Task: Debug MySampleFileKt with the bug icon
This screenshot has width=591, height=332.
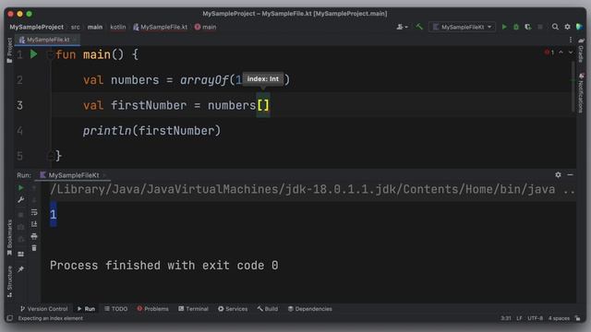Action: coord(516,27)
